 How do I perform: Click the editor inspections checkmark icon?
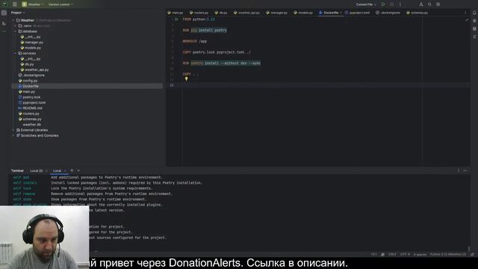[467, 20]
